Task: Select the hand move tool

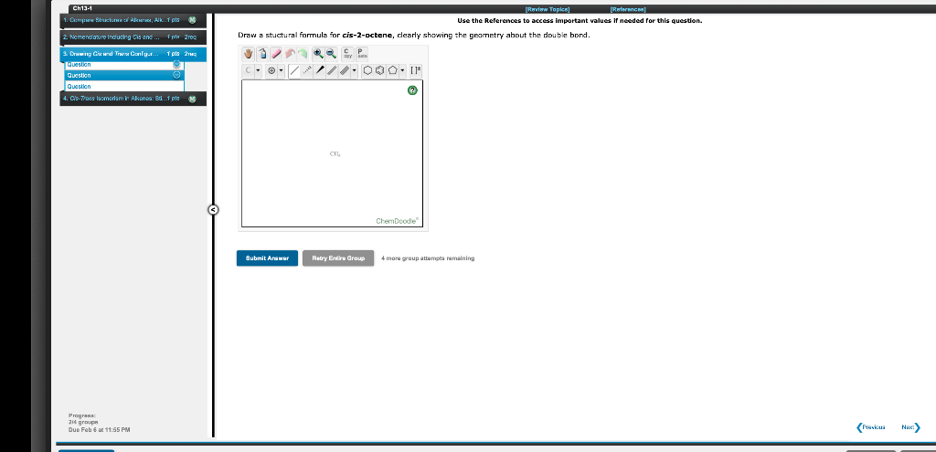Action: pos(249,54)
